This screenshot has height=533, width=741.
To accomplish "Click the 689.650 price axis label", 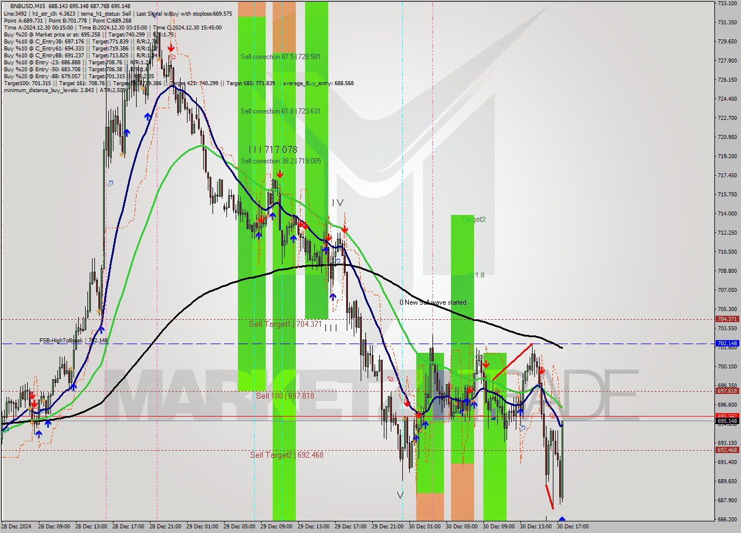I will (727, 481).
